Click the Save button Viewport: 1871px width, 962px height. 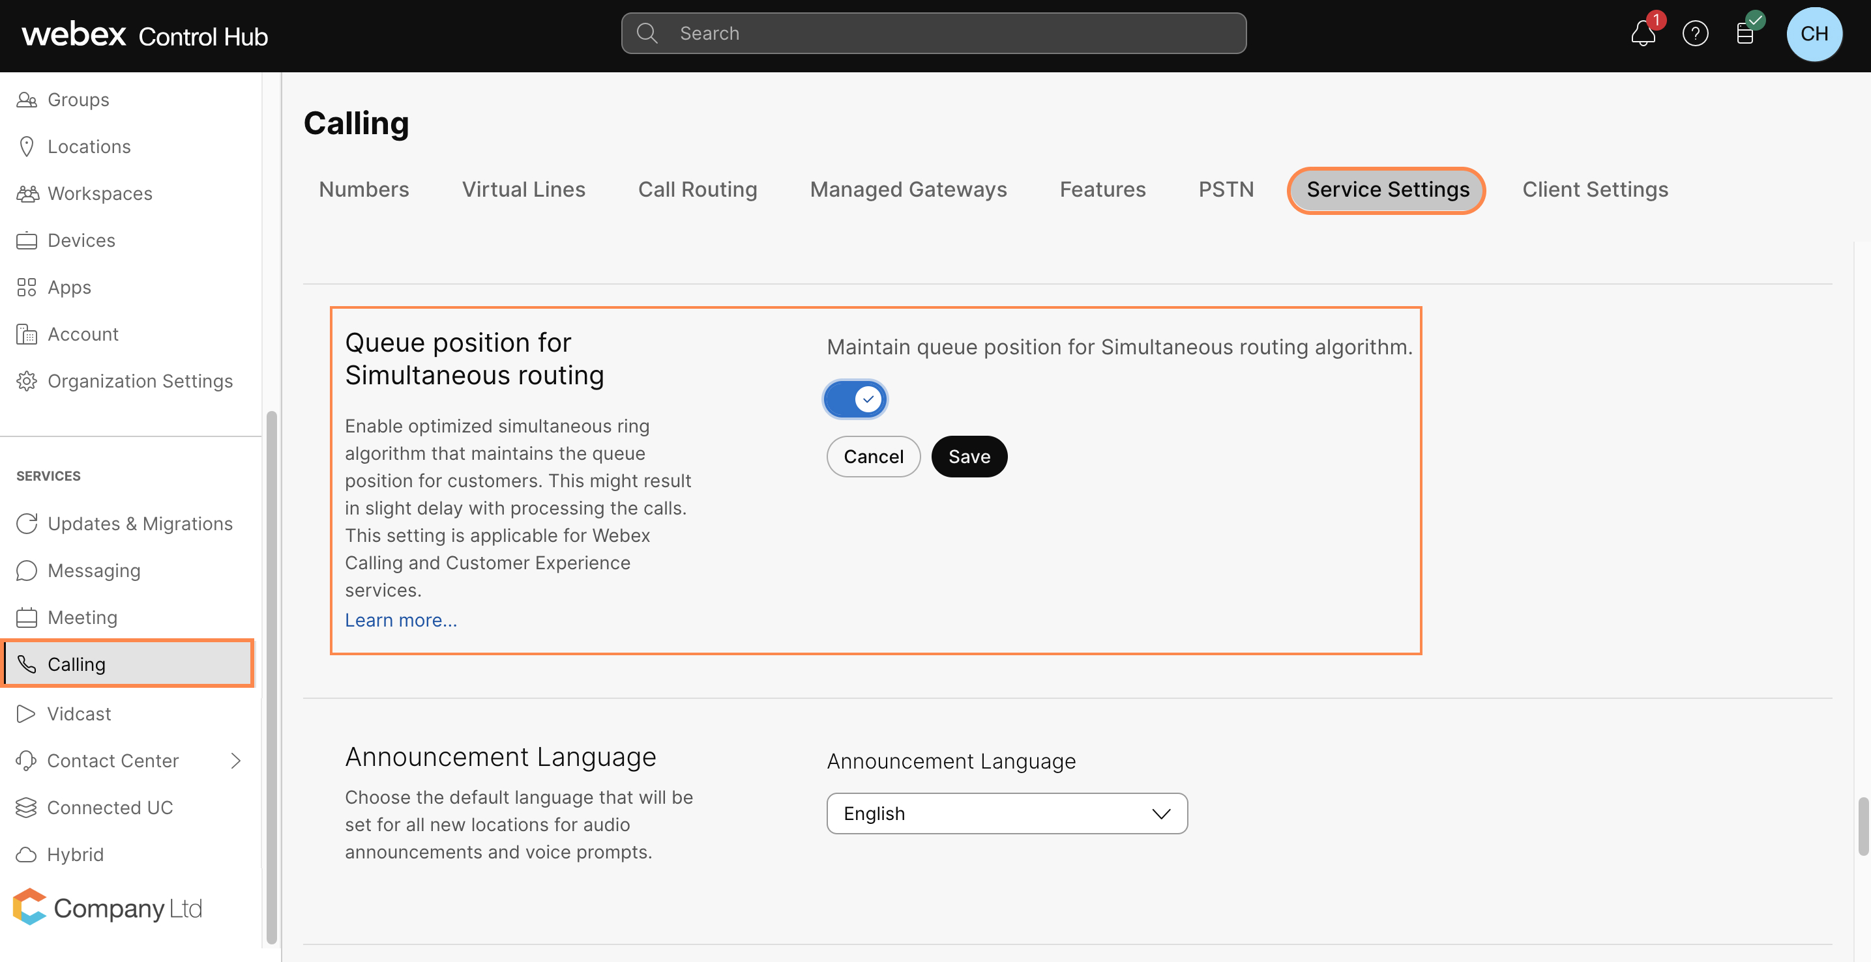click(x=969, y=455)
